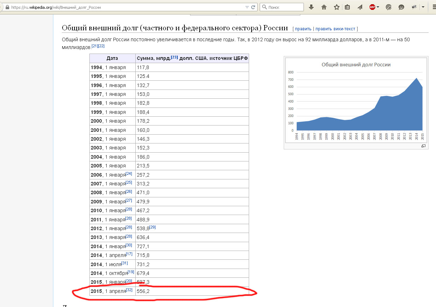Expand the dropdown arrow next to the fly icon
436x307 pixels.
click(x=423, y=7)
